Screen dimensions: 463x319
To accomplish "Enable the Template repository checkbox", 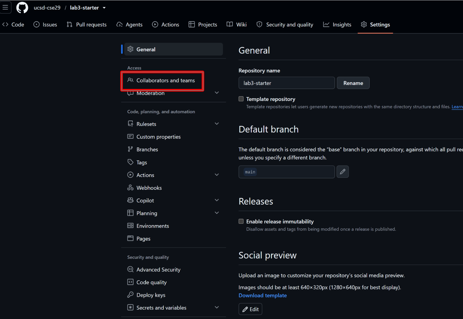I will [241, 99].
